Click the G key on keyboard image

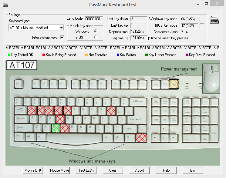(69, 119)
